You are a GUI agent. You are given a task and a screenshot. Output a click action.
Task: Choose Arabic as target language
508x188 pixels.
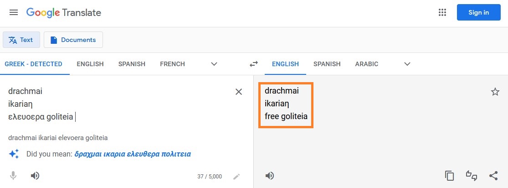(366, 64)
